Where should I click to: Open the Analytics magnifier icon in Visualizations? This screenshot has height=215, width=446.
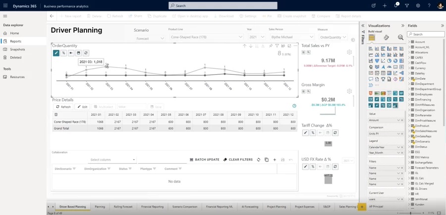point(400,38)
